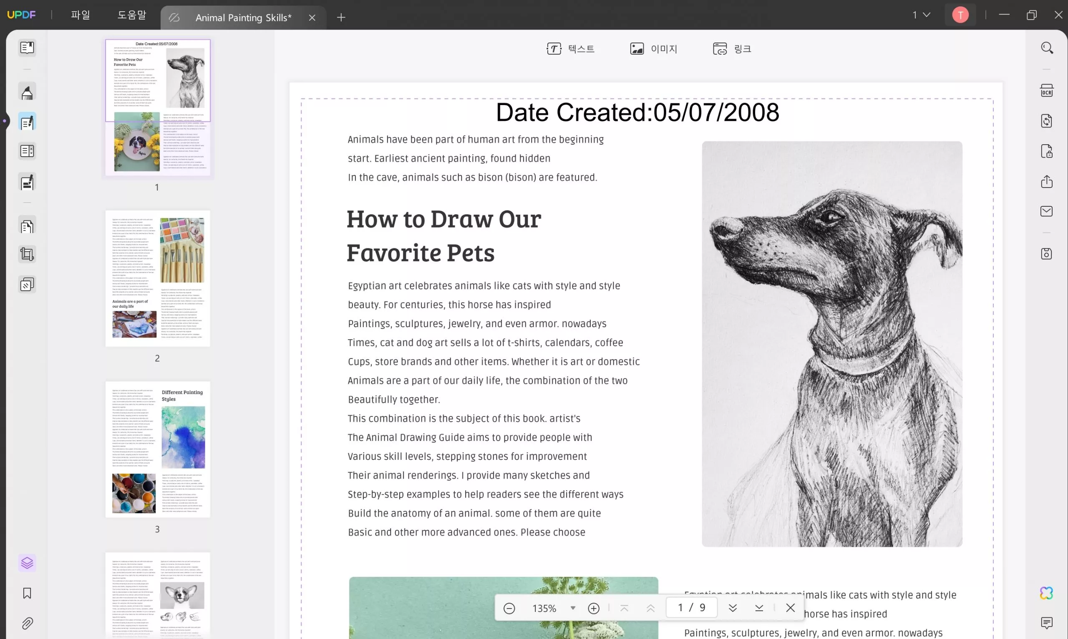Toggle the 링크 edit mode button
The height and width of the screenshot is (639, 1068).
coord(732,48)
